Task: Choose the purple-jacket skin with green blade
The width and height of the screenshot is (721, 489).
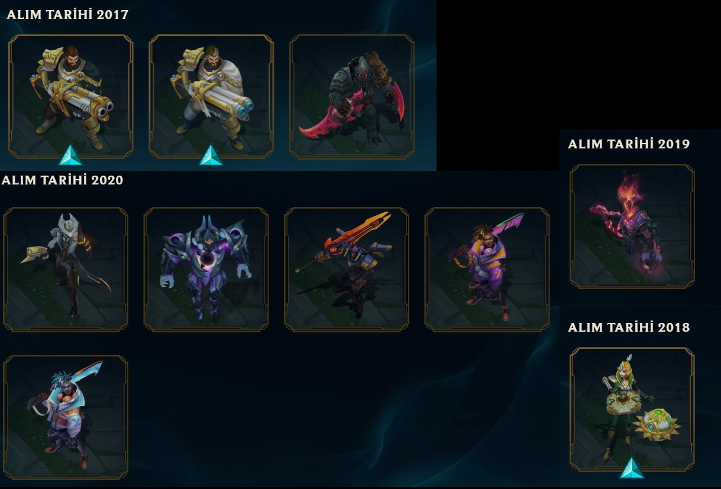Action: click(x=487, y=269)
